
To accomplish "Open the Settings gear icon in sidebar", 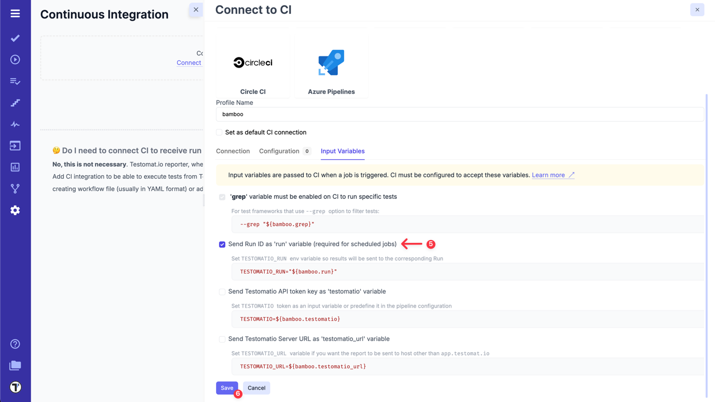I will coord(15,210).
